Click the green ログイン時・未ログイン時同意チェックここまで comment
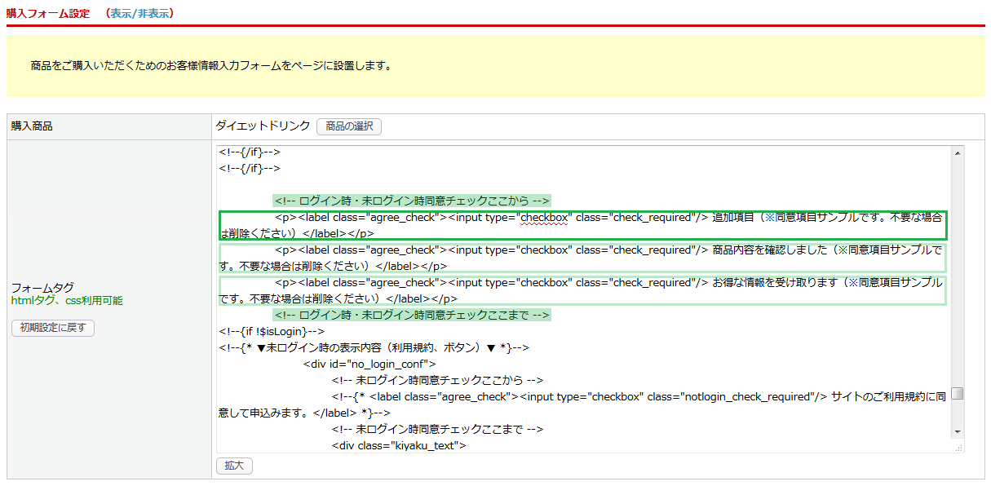Image resolution: width=991 pixels, height=486 pixels. coord(412,315)
